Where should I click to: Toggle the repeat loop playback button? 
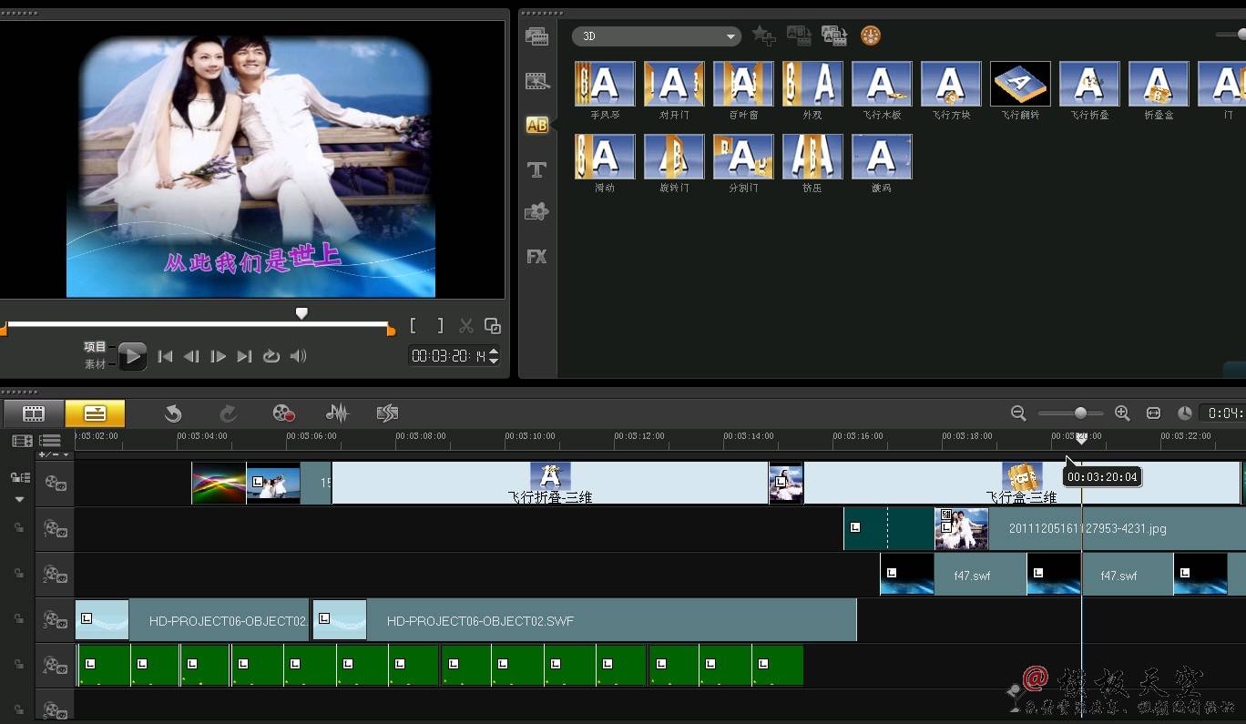coord(271,357)
